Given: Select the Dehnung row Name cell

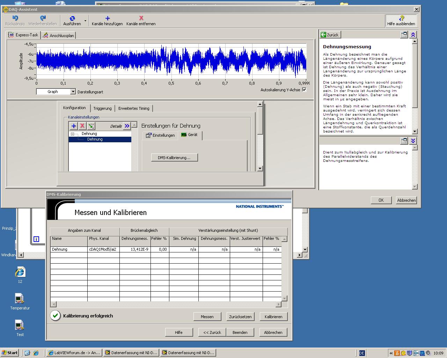Looking at the screenshot, I should pyautogui.click(x=69, y=249).
